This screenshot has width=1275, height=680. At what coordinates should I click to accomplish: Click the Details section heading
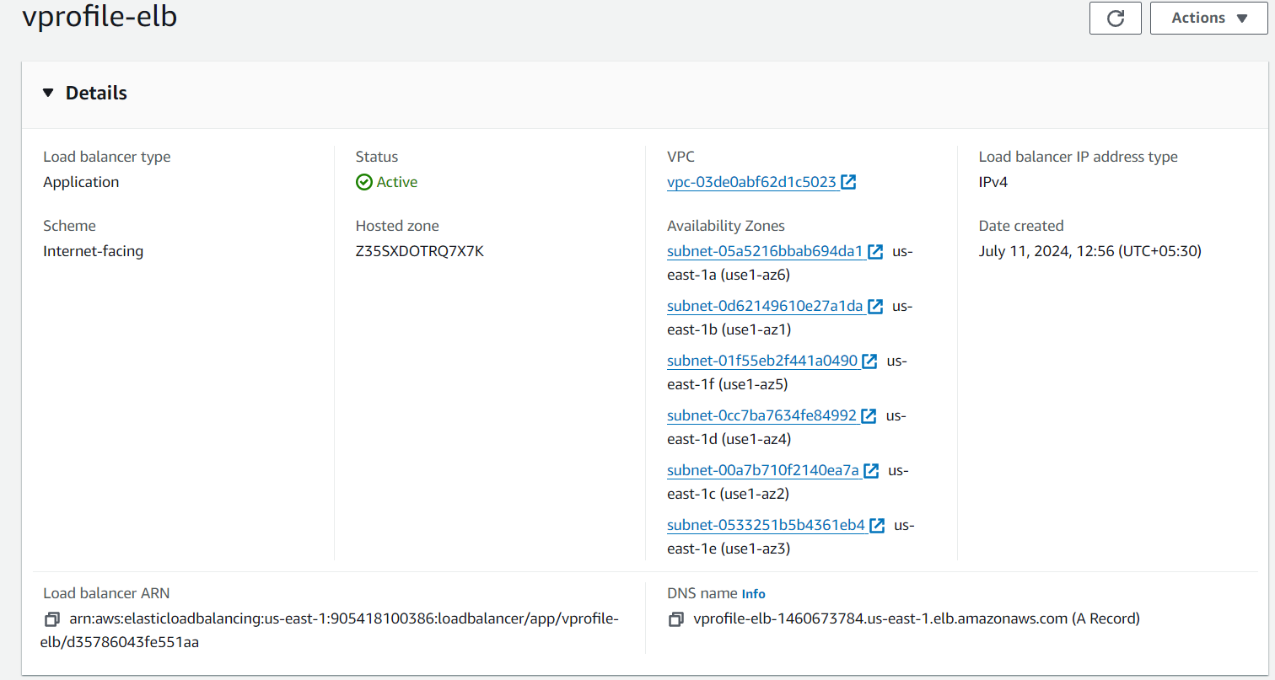pos(96,93)
